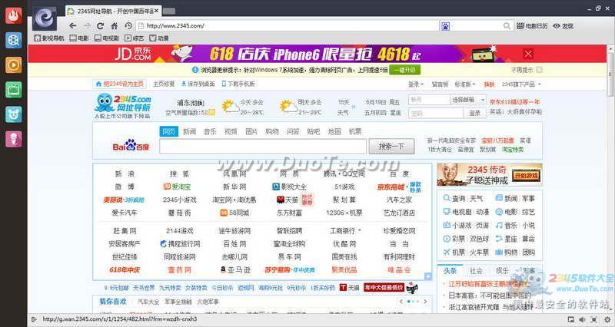Go to the browser home page icon
Viewport: 615px width, 327px height.
[x=114, y=26]
